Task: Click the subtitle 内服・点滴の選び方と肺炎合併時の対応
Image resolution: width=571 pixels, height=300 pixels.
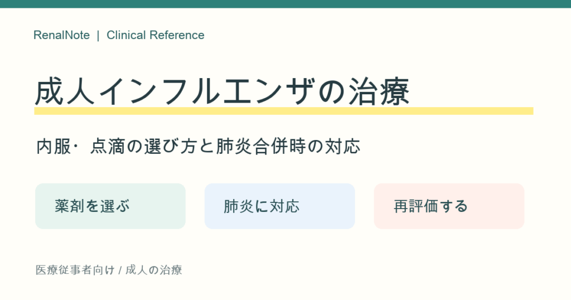Action: click(x=199, y=146)
